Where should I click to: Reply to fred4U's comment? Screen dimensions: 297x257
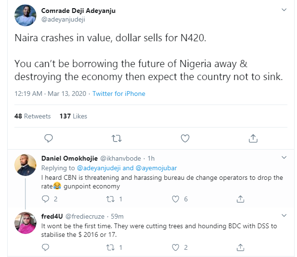(46, 247)
